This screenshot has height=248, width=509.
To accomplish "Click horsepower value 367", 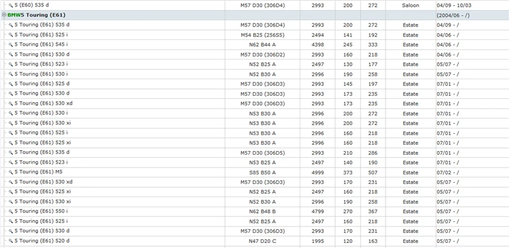I will pos(373,212).
